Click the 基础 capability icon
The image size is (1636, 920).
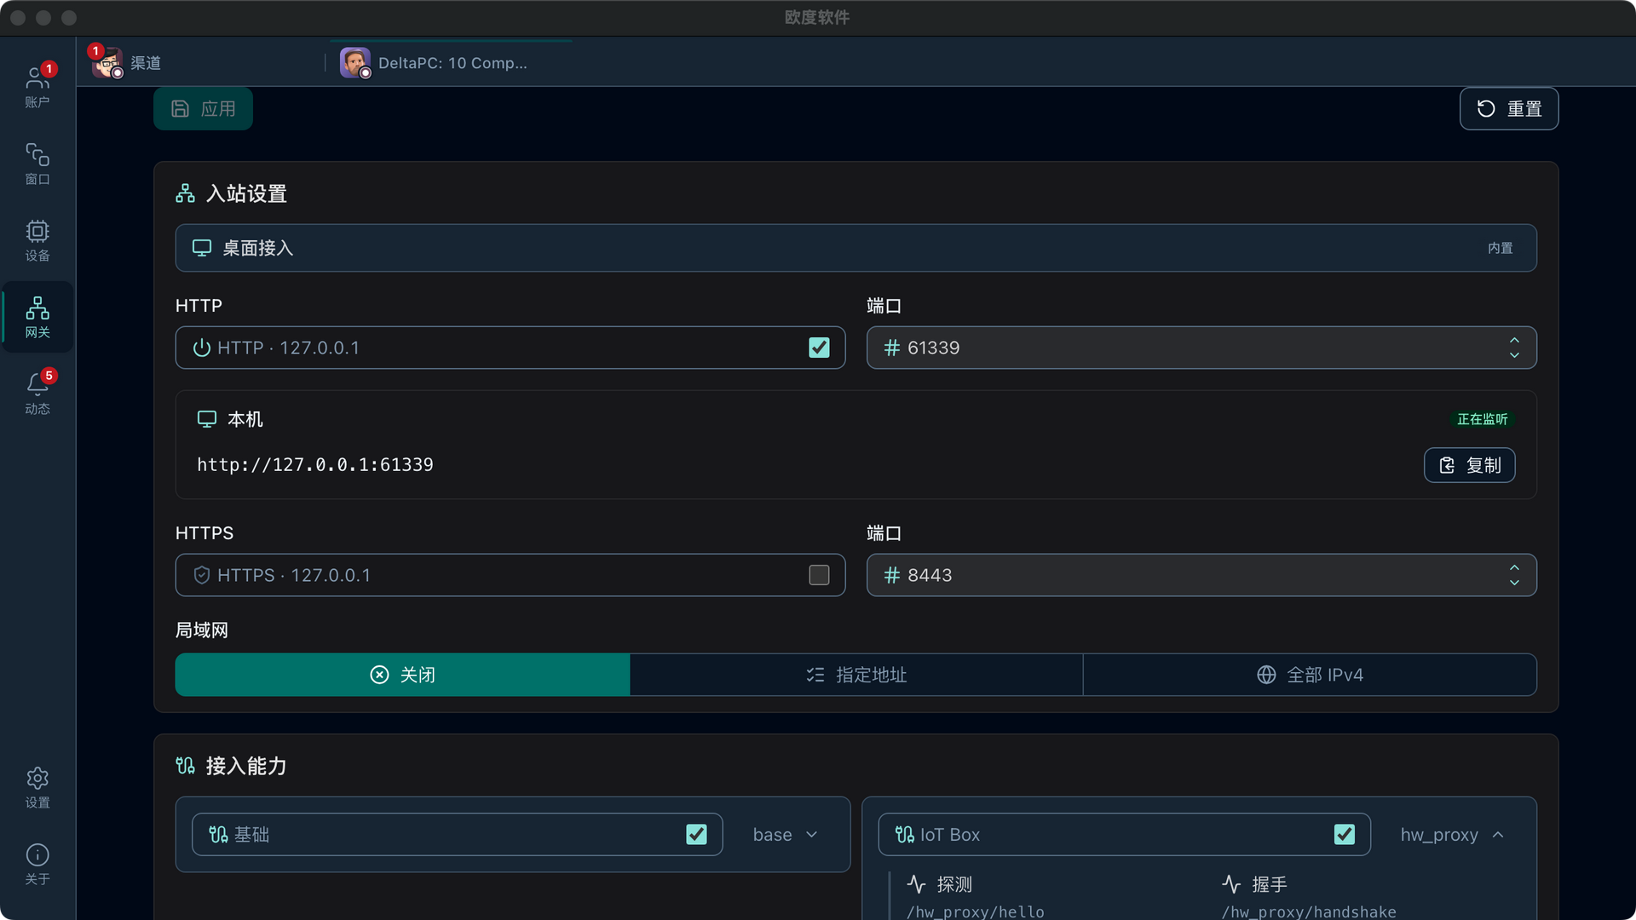pyautogui.click(x=218, y=835)
